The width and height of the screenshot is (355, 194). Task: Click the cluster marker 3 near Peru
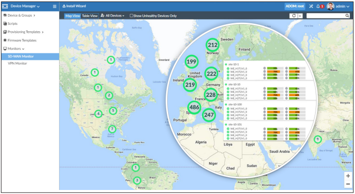coord(137,180)
